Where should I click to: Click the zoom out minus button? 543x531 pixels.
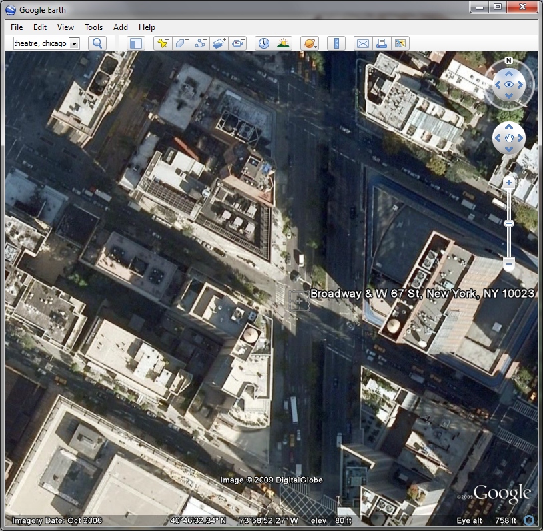click(509, 264)
